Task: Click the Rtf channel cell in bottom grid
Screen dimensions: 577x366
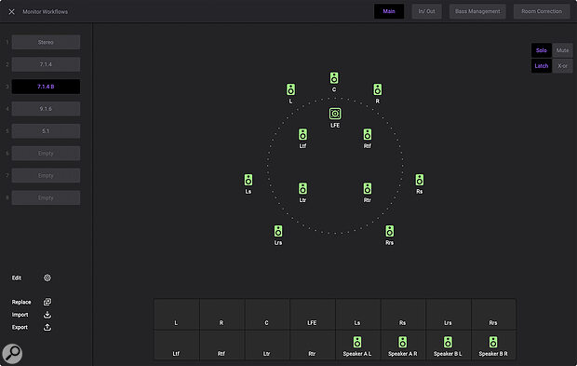Action: (221, 345)
